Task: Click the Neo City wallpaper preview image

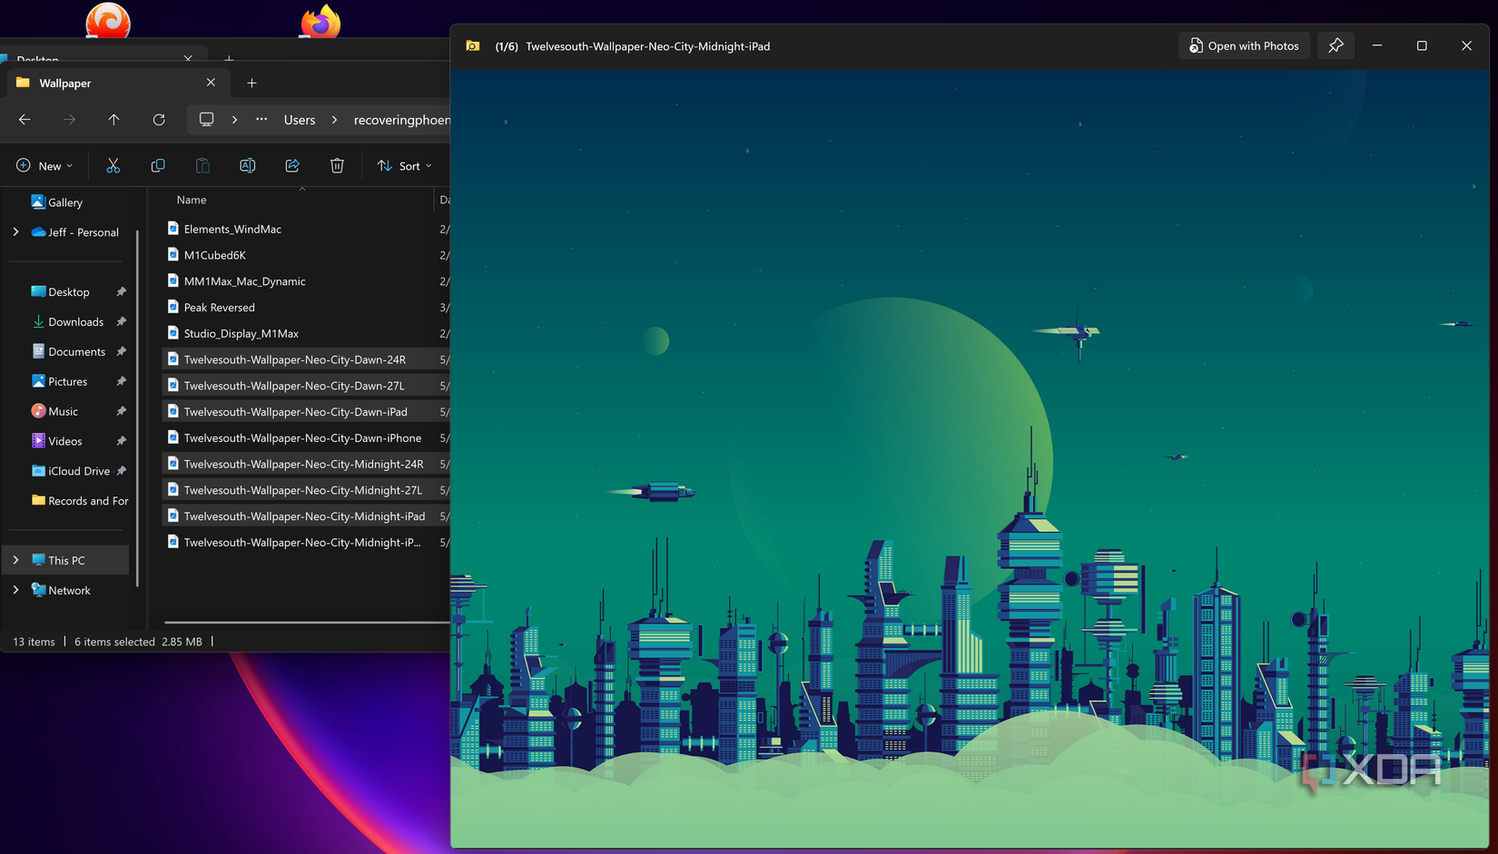Action: pyautogui.click(x=970, y=458)
